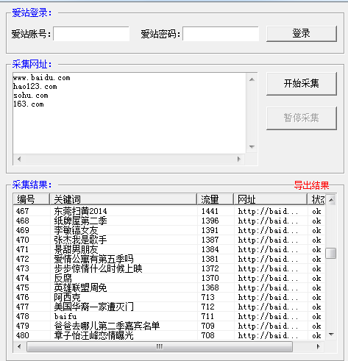Select row 李敏镐女友
Image resolution: width=348 pixels, height=361 pixels.
pos(169,230)
